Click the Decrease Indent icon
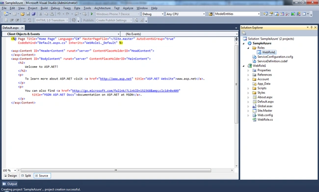This screenshot has width=319, height=192. click(x=12, y=20)
